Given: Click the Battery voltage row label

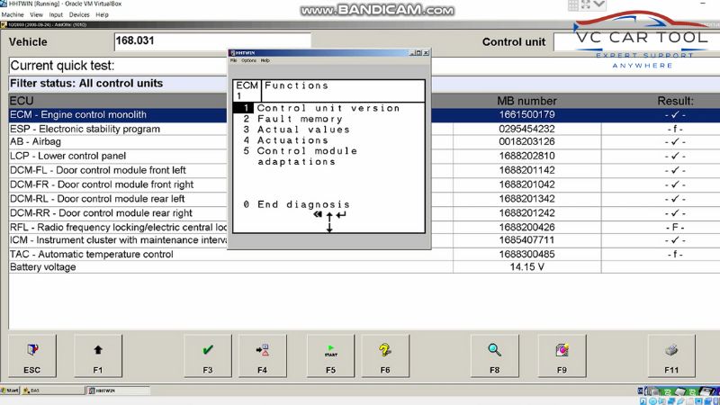Looking at the screenshot, I should pyautogui.click(x=43, y=267).
